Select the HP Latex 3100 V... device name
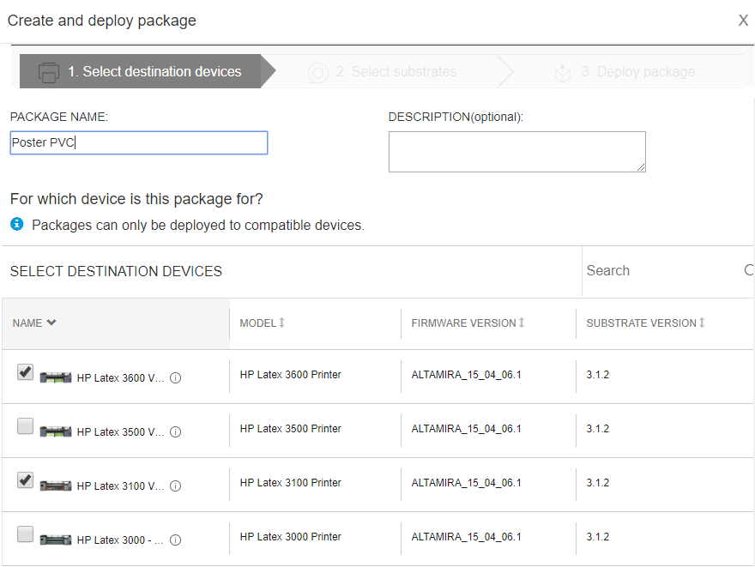755x567 pixels. coord(120,486)
